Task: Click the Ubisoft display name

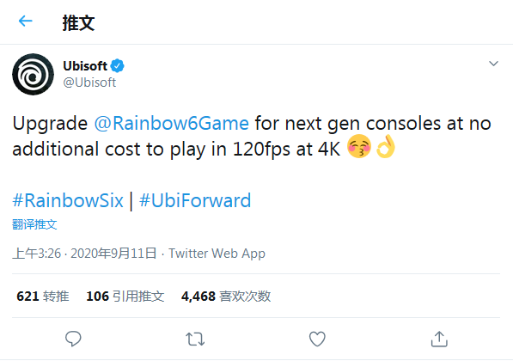Action: 85,66
